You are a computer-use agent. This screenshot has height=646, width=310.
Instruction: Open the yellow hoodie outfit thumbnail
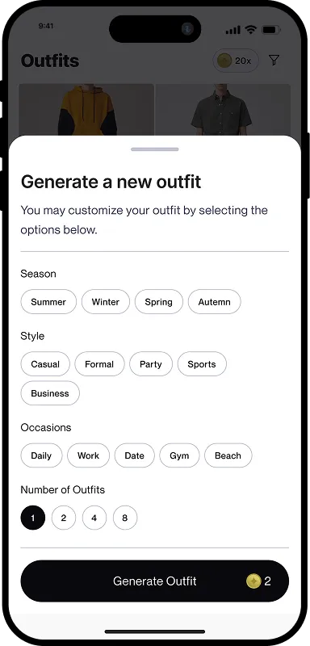point(86,110)
